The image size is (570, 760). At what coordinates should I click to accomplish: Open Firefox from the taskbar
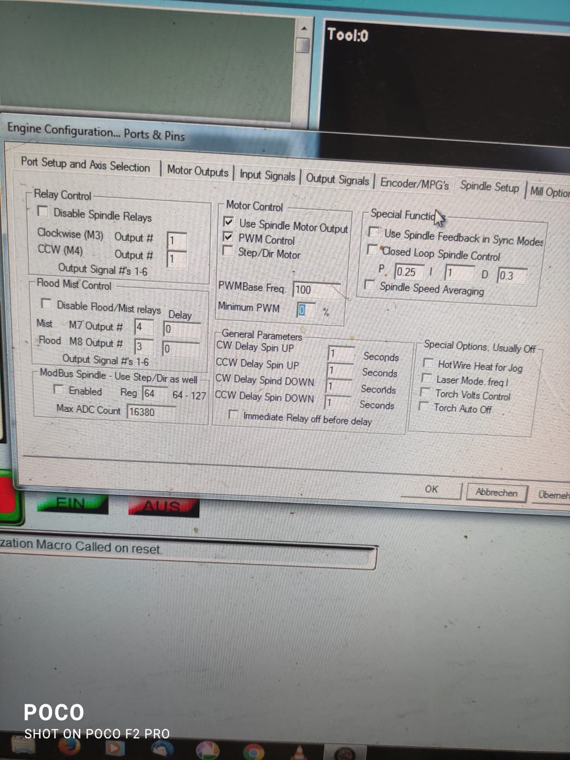(x=70, y=747)
